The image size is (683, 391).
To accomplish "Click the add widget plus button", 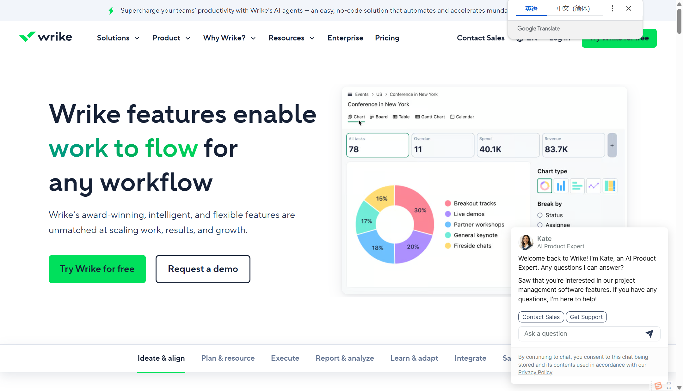I will [612, 146].
